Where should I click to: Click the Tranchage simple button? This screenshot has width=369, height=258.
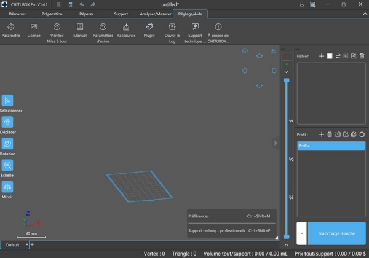(x=337, y=233)
